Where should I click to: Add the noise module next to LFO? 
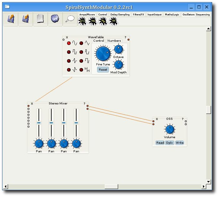coord(93,21)
